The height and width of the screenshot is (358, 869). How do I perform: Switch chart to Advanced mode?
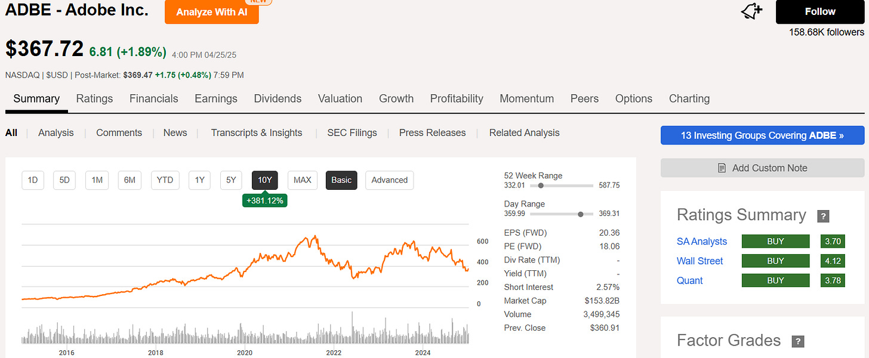(389, 180)
